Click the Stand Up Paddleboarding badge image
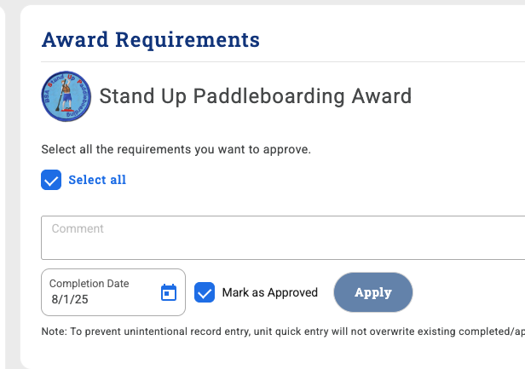Screen dimensions: 525x369 click(66, 95)
